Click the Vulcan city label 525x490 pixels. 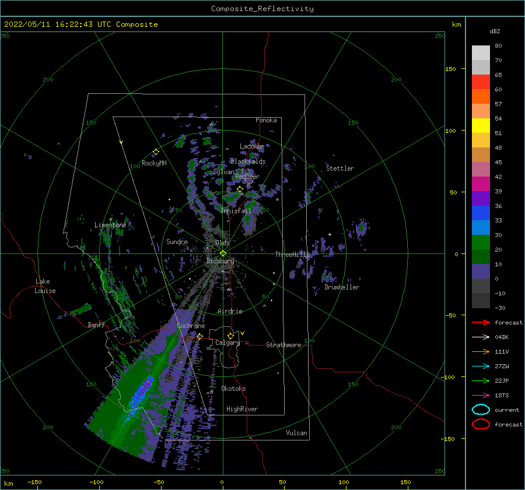(x=297, y=433)
